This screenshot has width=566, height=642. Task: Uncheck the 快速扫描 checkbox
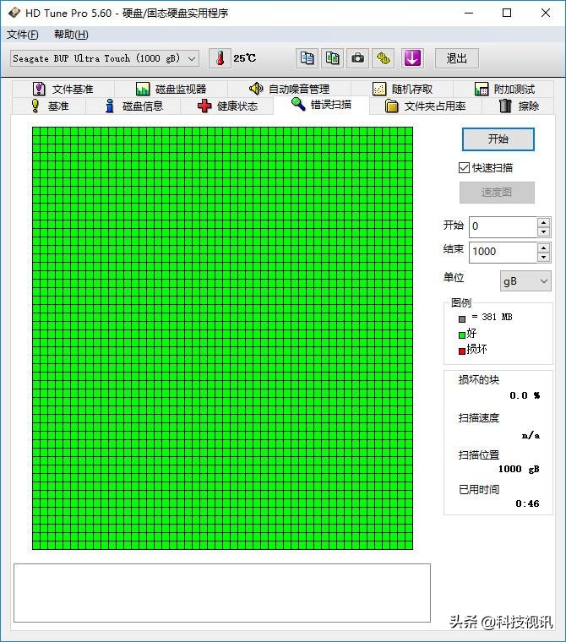(464, 167)
